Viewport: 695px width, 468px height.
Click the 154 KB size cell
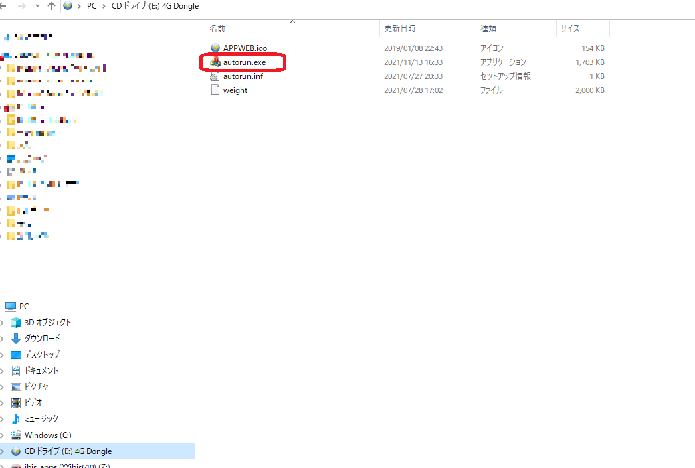click(593, 48)
